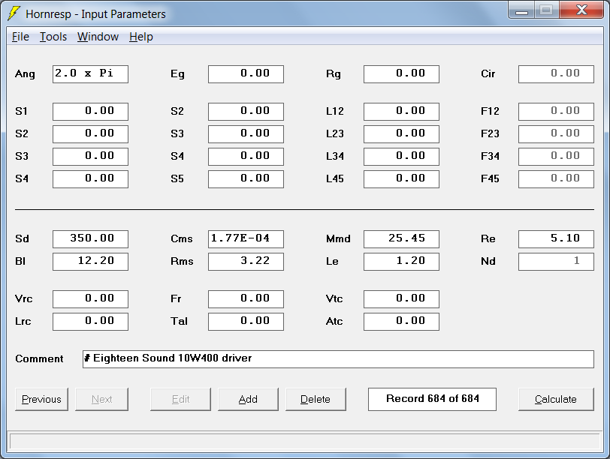Click the Cms field showing 1.77E-04
Screen dimensions: 610x459
pyautogui.click(x=246, y=239)
